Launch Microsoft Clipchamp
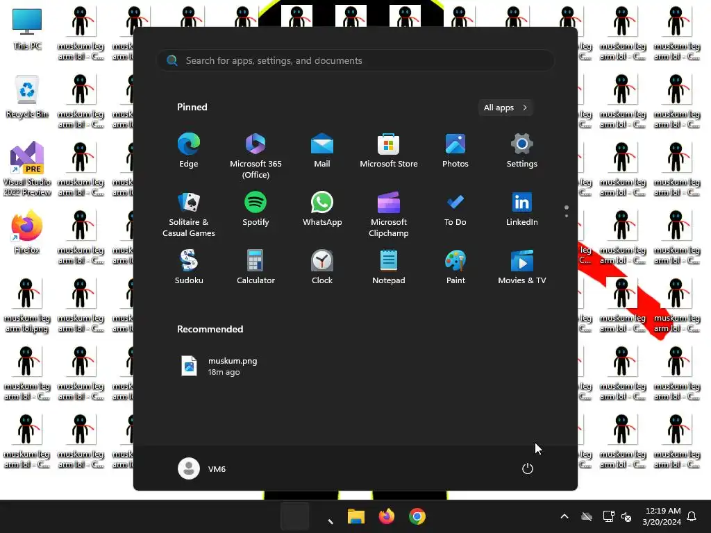This screenshot has height=533, width=711. (x=389, y=214)
